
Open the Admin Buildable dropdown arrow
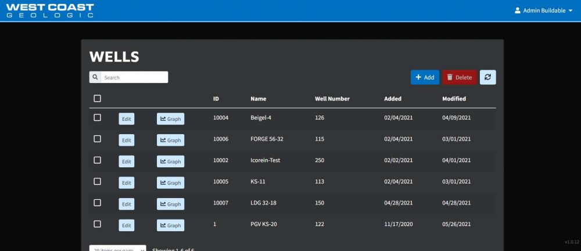[x=571, y=11]
